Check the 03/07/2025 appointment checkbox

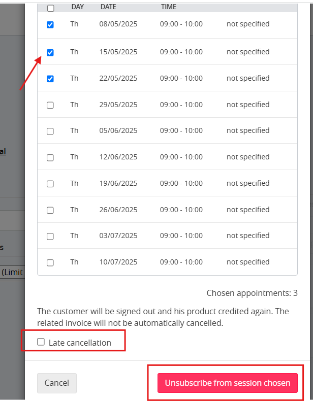[x=50, y=237]
